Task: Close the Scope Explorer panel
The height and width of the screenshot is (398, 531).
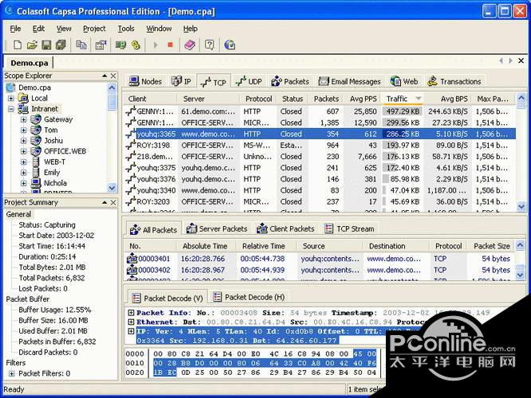Action: pos(113,76)
